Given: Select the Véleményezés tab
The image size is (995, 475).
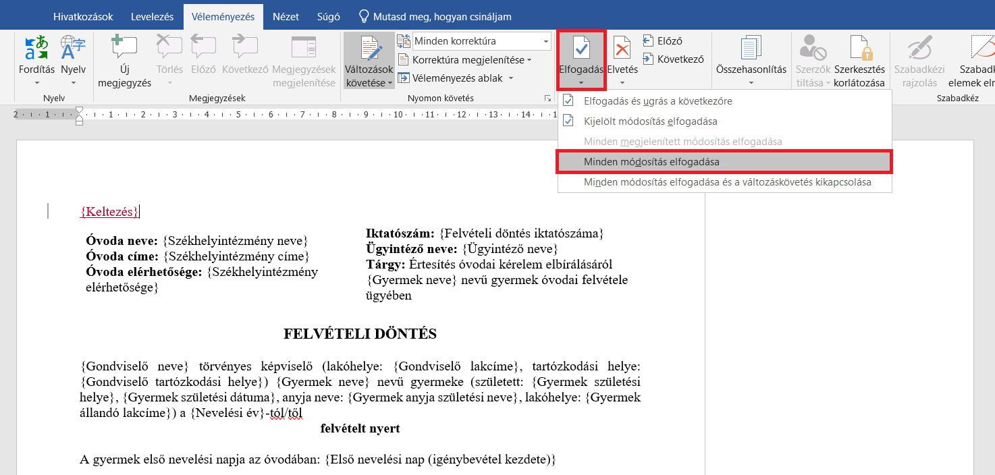Looking at the screenshot, I should (x=223, y=17).
